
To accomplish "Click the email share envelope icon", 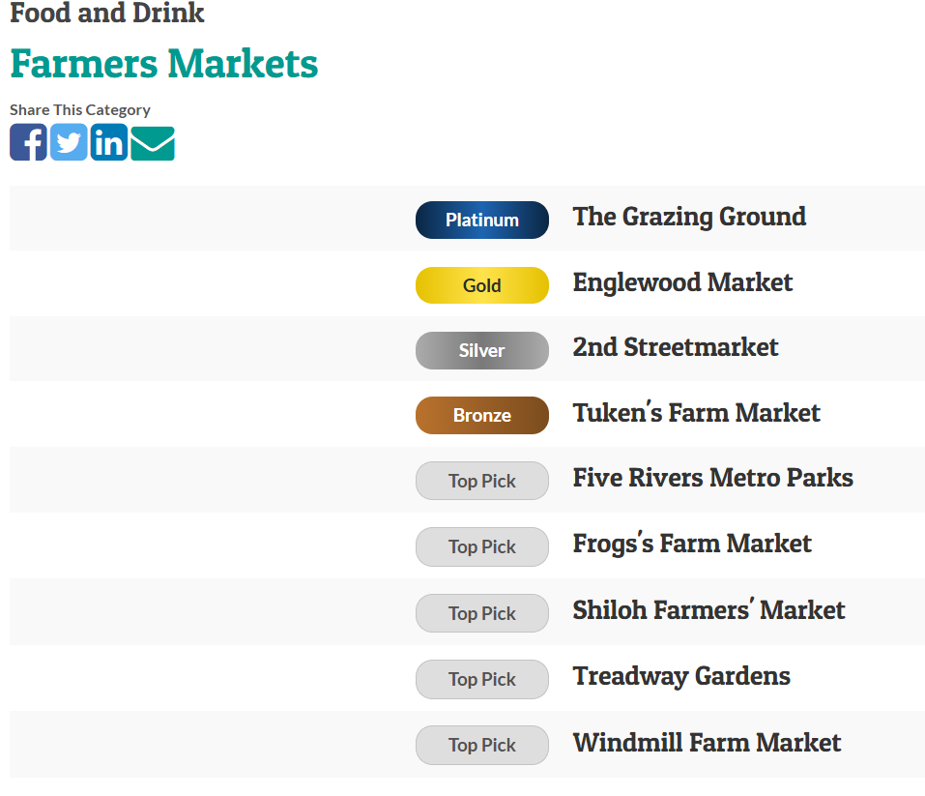I will [x=153, y=143].
